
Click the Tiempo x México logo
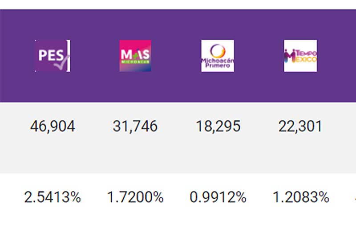click(x=300, y=56)
